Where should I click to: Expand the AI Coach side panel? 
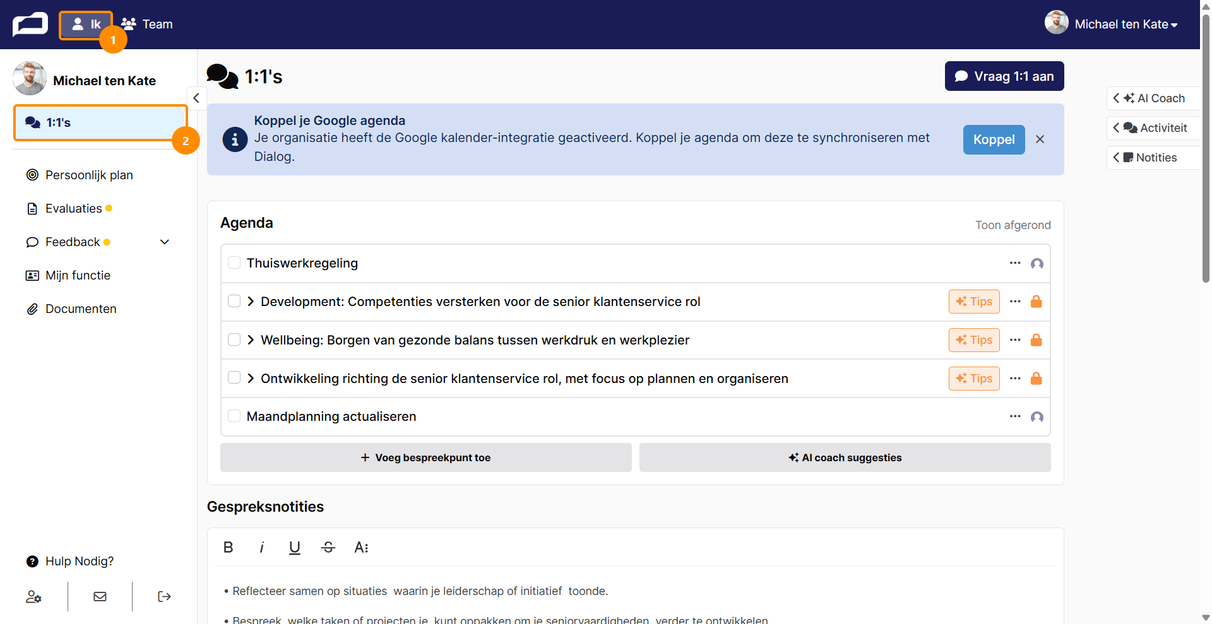click(x=1153, y=98)
